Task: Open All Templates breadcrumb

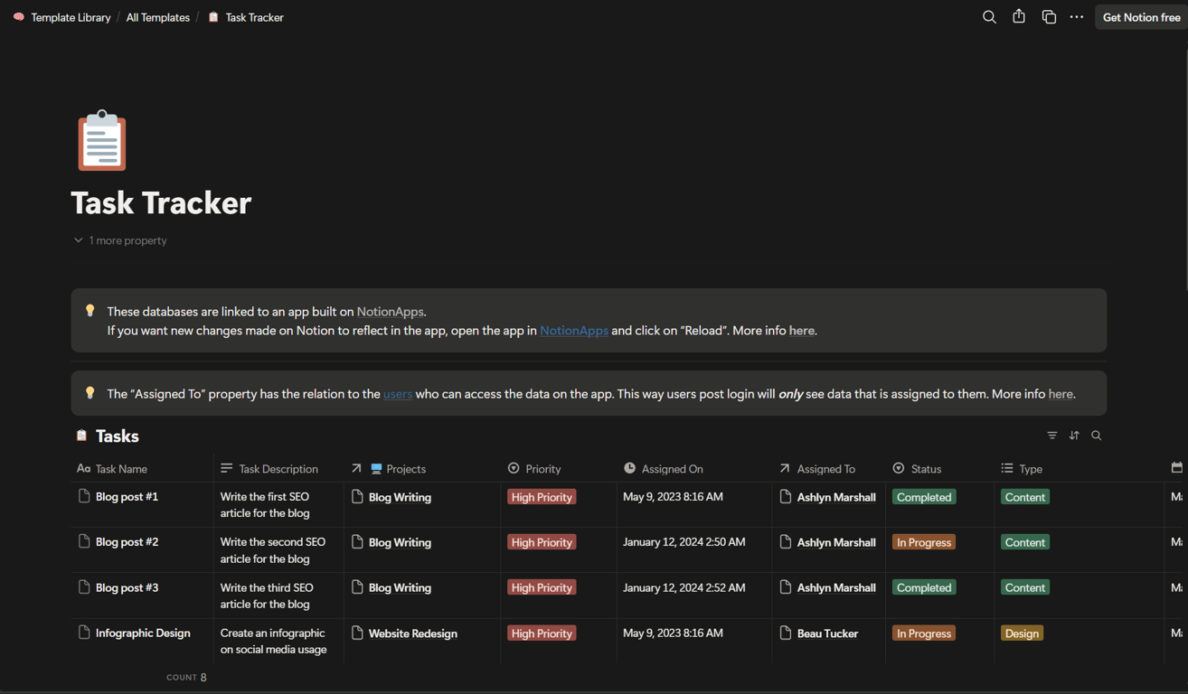Action: point(157,17)
